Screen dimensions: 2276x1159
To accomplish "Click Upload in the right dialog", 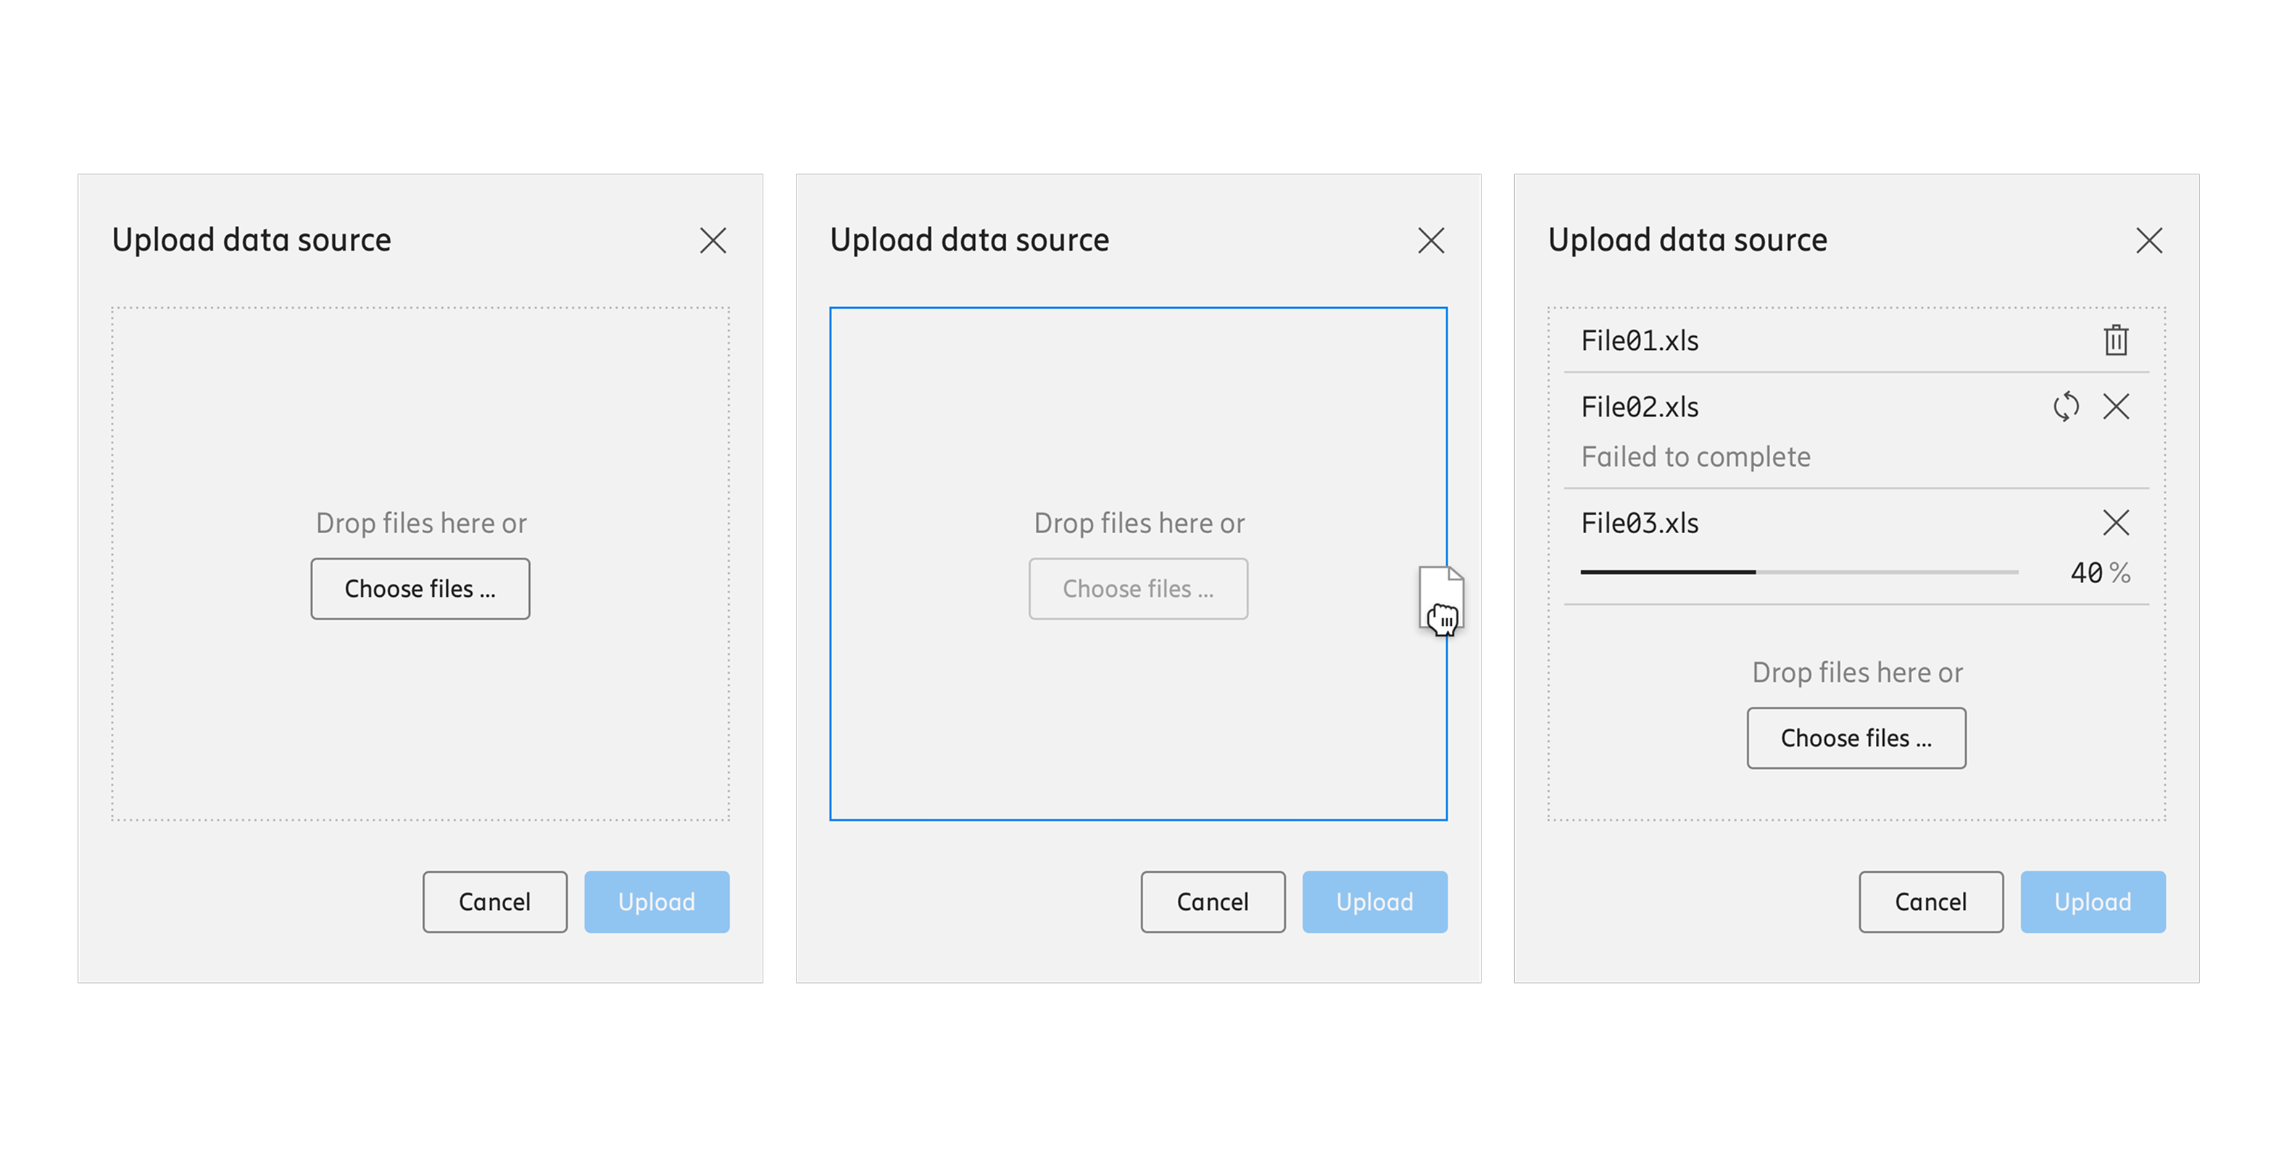I will pyautogui.click(x=2093, y=902).
